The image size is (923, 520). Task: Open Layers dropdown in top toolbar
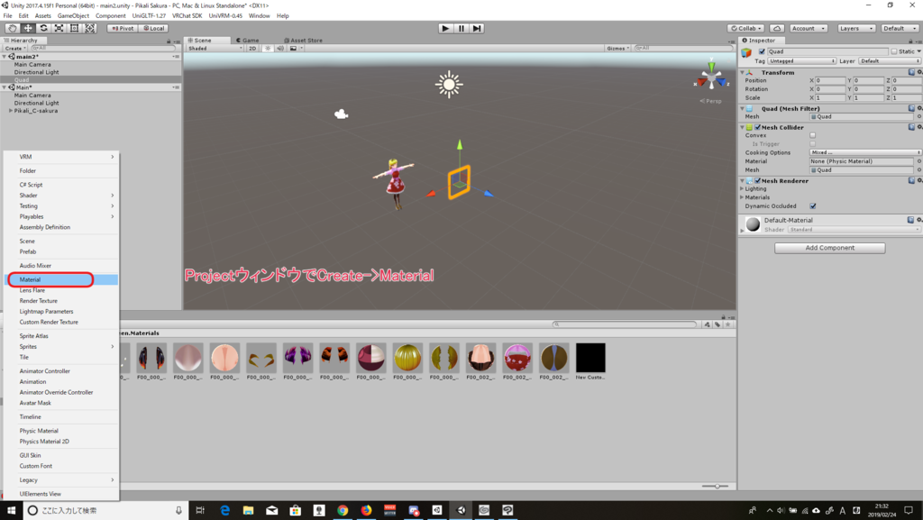(x=856, y=28)
